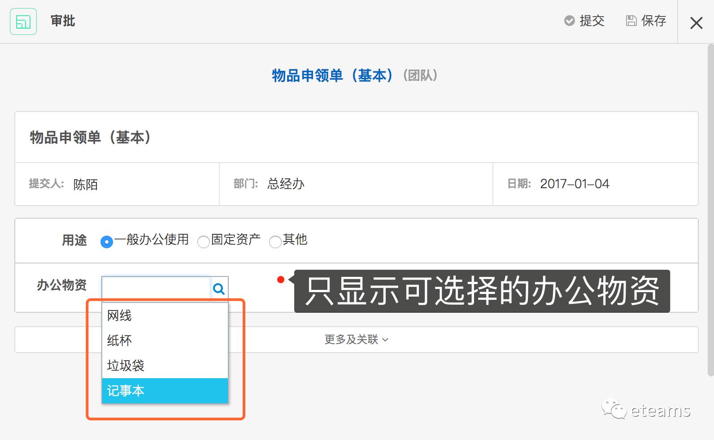
Task: Save the form with 保存
Action: [x=646, y=21]
